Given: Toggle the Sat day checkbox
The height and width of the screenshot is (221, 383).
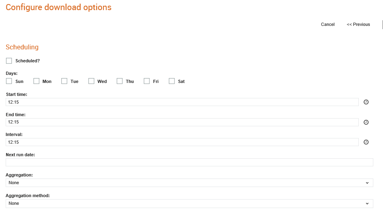Looking at the screenshot, I should (172, 81).
